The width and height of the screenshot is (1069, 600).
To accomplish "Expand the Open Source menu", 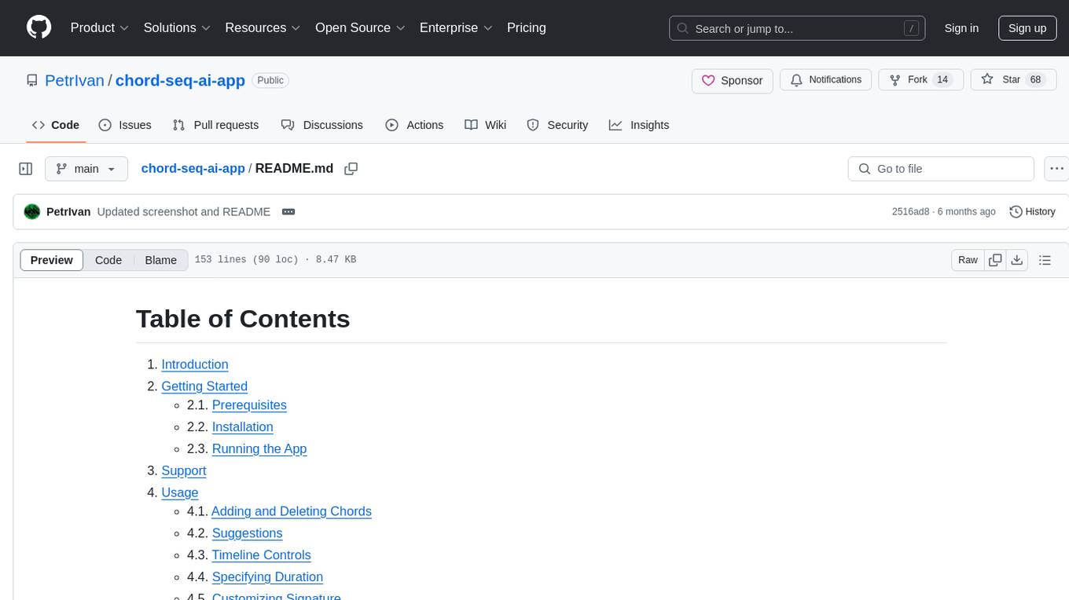I will point(360,27).
